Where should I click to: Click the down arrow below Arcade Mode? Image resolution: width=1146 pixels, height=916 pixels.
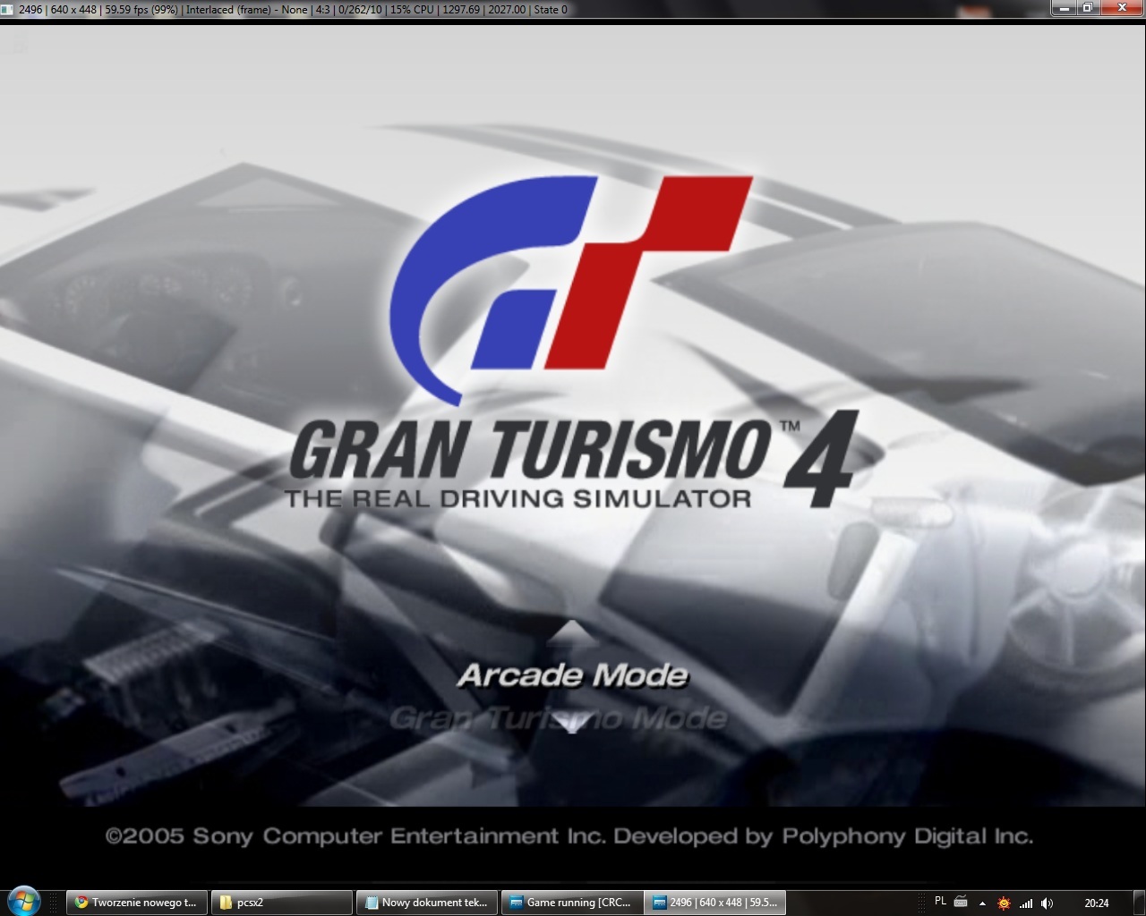tap(572, 722)
